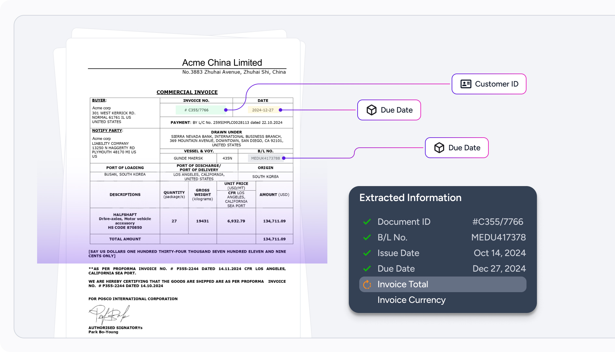Image resolution: width=615 pixels, height=352 pixels.
Task: Click the green checkmark beside B/L No.
Action: tap(367, 237)
